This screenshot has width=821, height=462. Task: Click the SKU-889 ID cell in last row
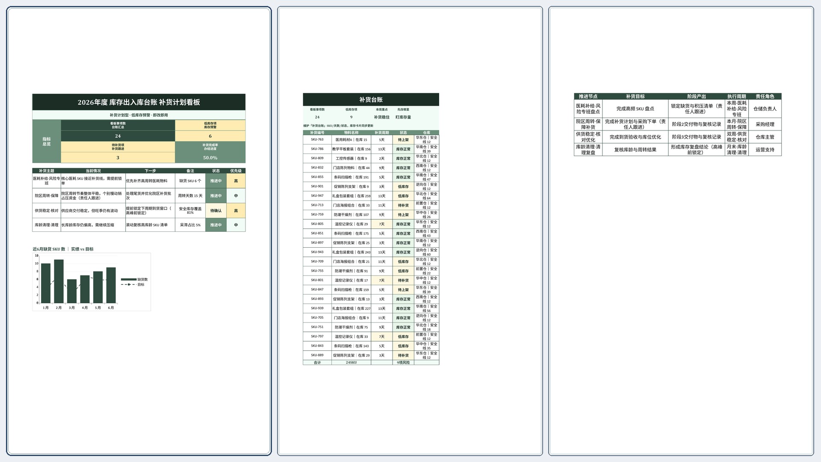317,355
